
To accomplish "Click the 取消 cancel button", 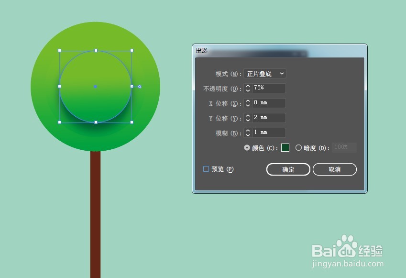I will click(x=335, y=169).
